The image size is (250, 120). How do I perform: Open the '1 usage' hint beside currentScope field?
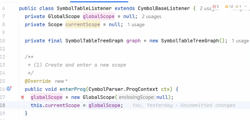[x=136, y=25]
